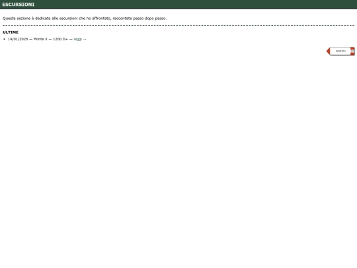Select the text '14/01/2026 — Monte X — 1200 D+'
Image resolution: width=357 pixels, height=268 pixels.
coord(38,39)
